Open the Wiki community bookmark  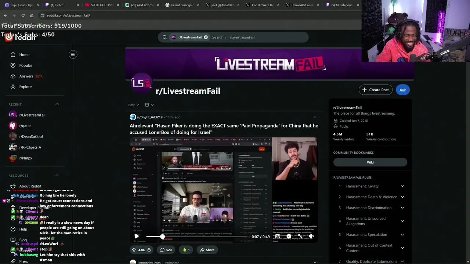[x=370, y=162]
